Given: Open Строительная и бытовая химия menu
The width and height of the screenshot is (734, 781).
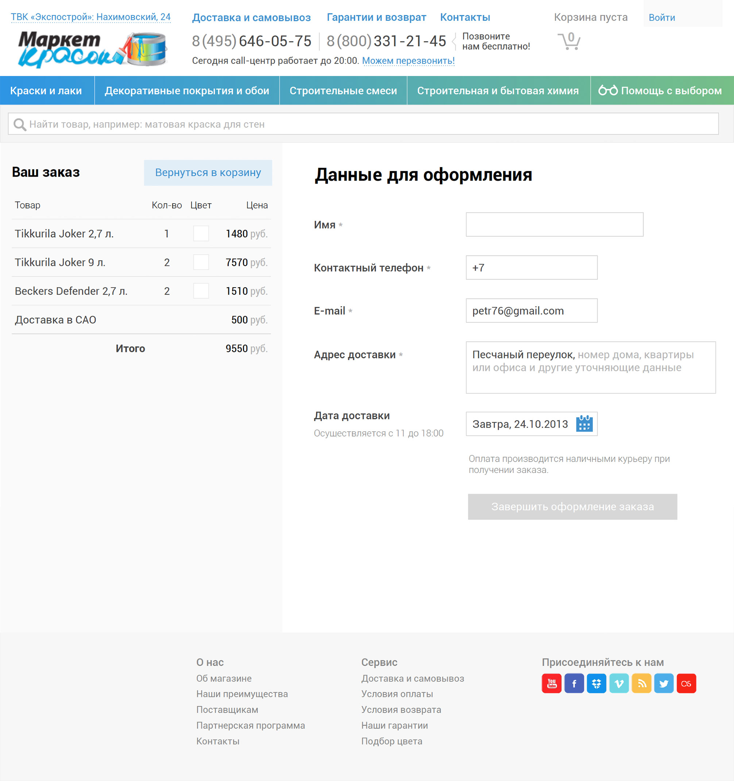Looking at the screenshot, I should point(498,91).
